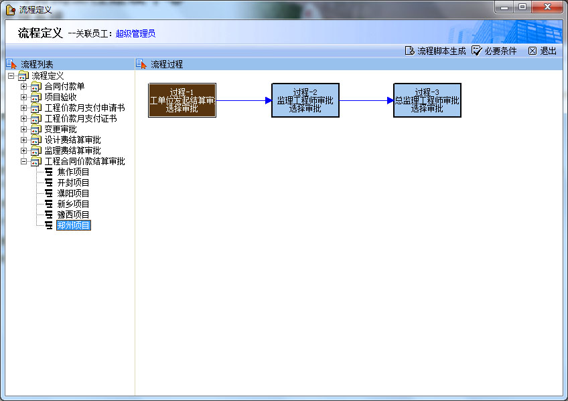Collapse the root 流程定义 node

click(x=11, y=76)
